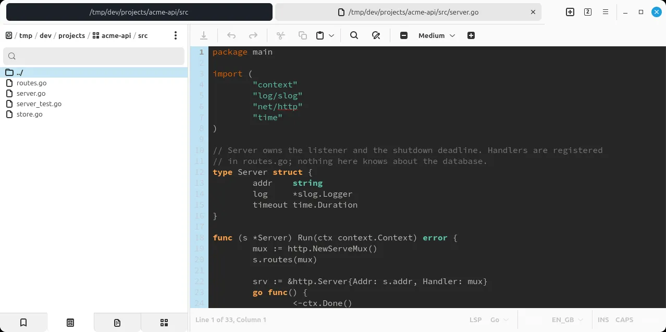Screen dimensions: 666x332
Task: Select the ../ parent folder row
Action: 94,72
